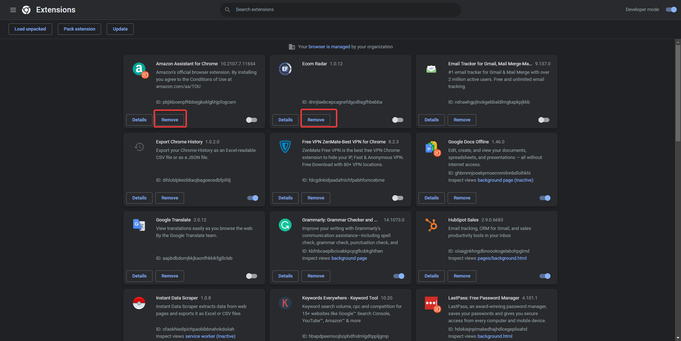Click the Pack extension button
The height and width of the screenshot is (341, 681).
[x=79, y=29]
